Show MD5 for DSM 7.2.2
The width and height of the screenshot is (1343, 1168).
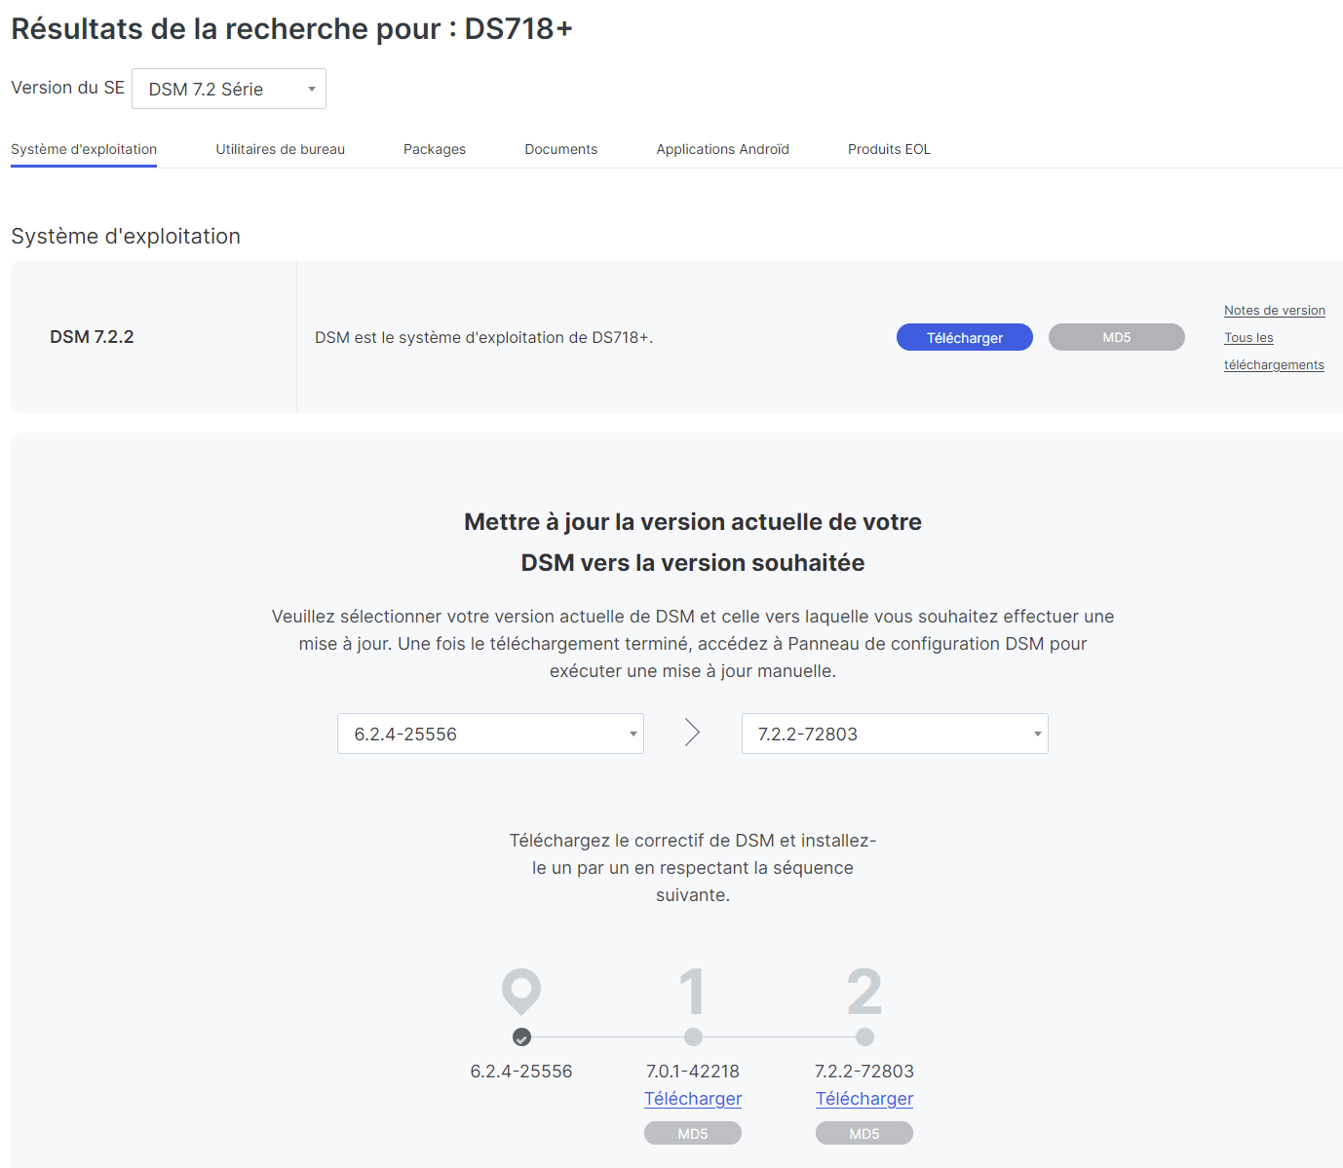click(x=1117, y=337)
